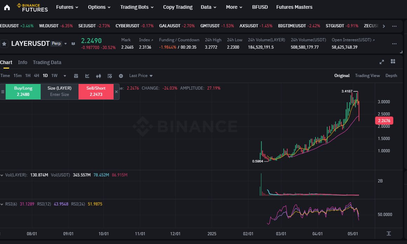Collapse the RSI indicator panel
This screenshot has width=407, height=244.
pyautogui.click(x=2, y=204)
